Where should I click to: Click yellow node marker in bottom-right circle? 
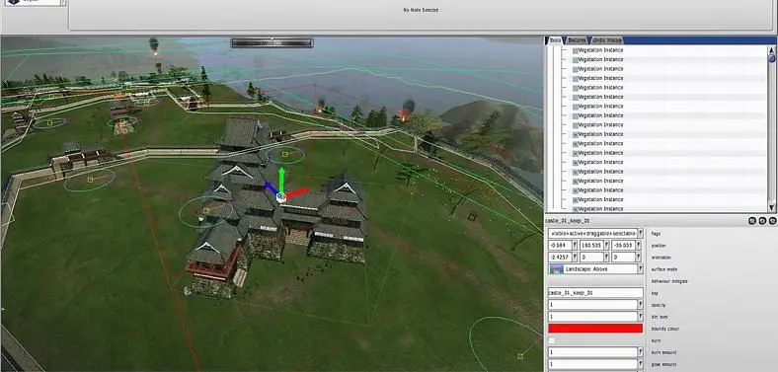point(520,356)
